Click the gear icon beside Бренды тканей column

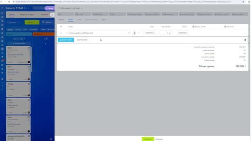coord(193,27)
